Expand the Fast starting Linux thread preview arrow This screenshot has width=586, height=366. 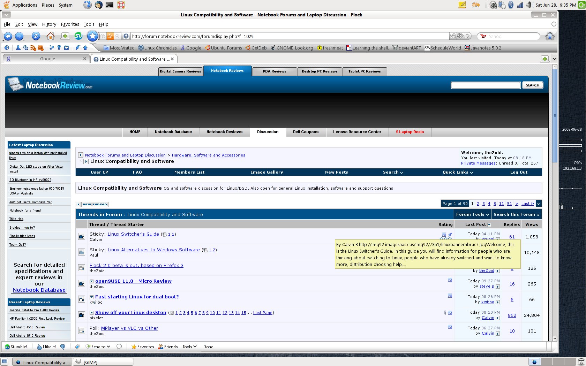coord(91,297)
